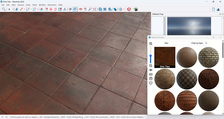Viewport: 224px width, 119px height.
Task: Activate the Orbit camera tool
Action: click(81, 9)
